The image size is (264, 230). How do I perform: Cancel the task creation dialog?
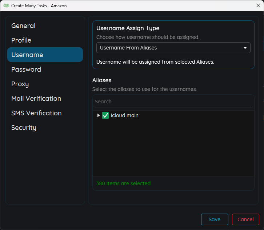(x=245, y=219)
